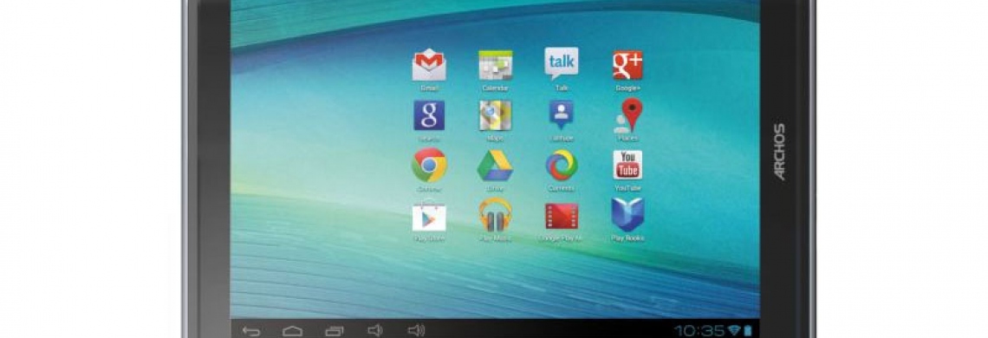This screenshot has height=338, width=988.
Task: Go to the Home screen button
Action: click(x=292, y=330)
